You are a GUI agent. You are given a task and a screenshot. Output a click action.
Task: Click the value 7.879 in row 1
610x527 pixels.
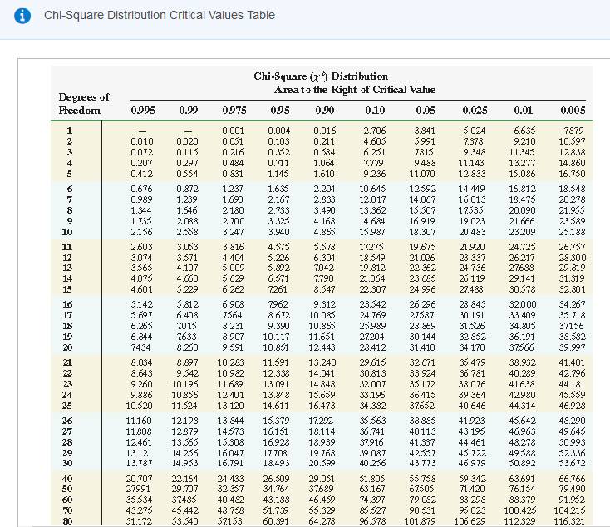(x=573, y=131)
